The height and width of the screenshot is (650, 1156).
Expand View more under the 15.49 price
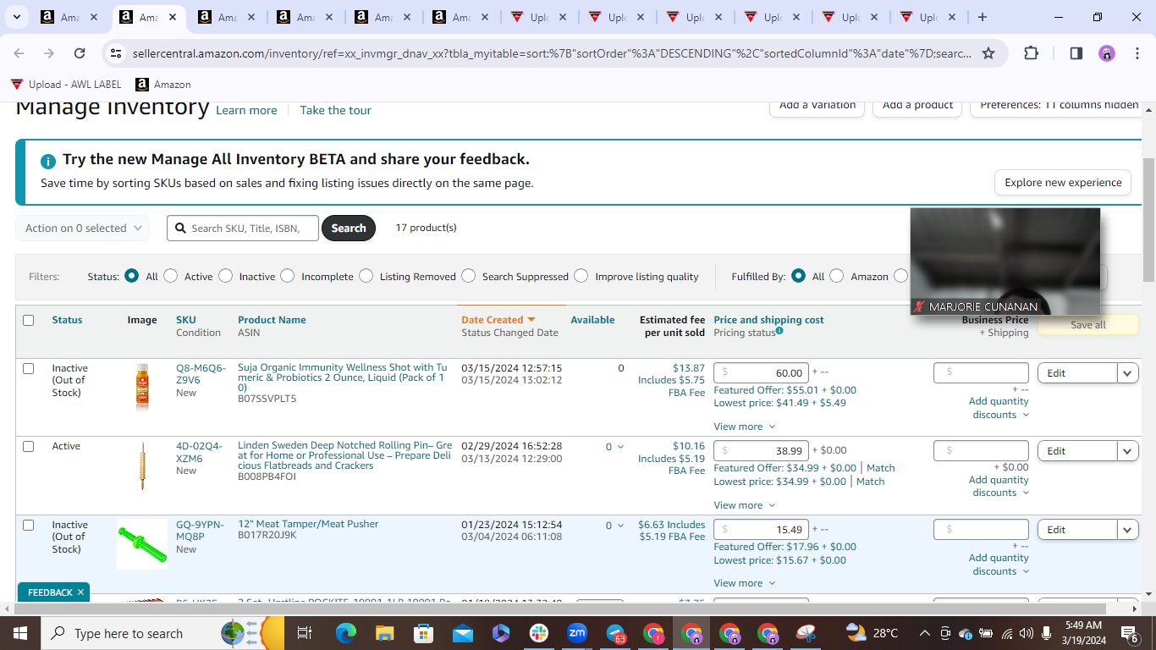744,583
